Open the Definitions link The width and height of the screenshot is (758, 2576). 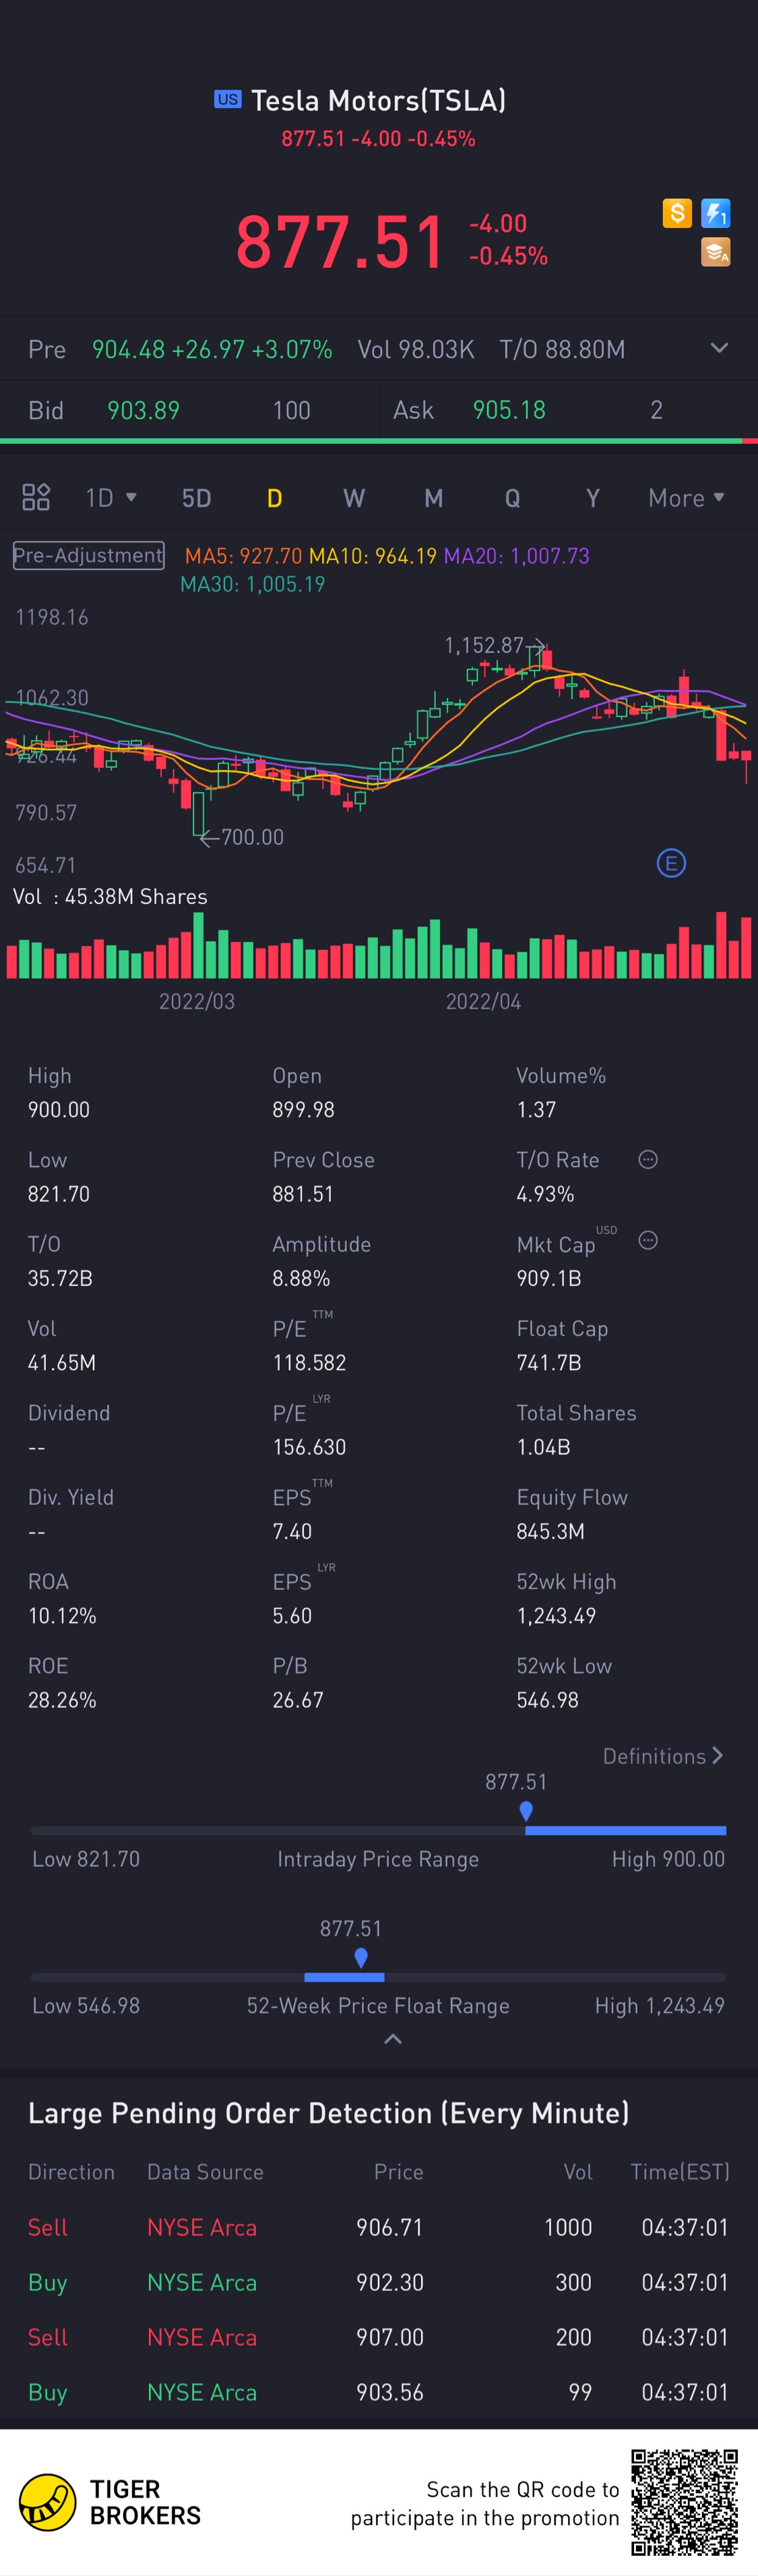pos(663,1756)
